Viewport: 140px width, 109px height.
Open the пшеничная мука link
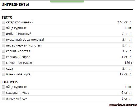[x=18, y=74]
